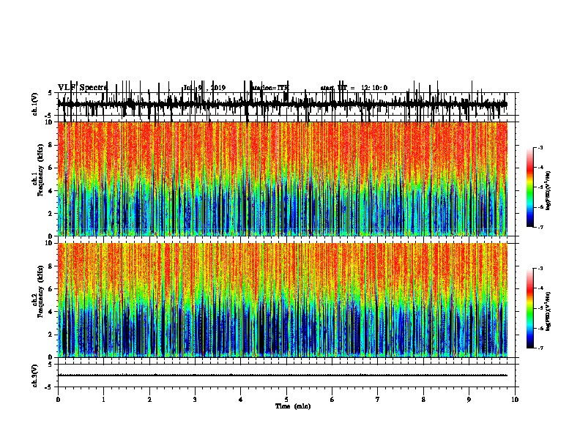The height and width of the screenshot is (448, 580).
Task: Click the ch.1 Frequency (kHz) axis label
Action: [x=38, y=179]
